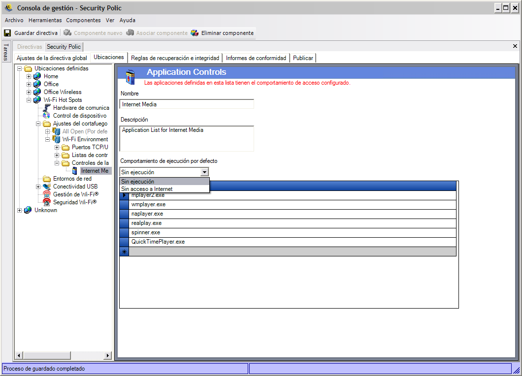The width and height of the screenshot is (522, 376).
Task: Click the tree horizontal scrollbar right arrow
Action: point(108,355)
